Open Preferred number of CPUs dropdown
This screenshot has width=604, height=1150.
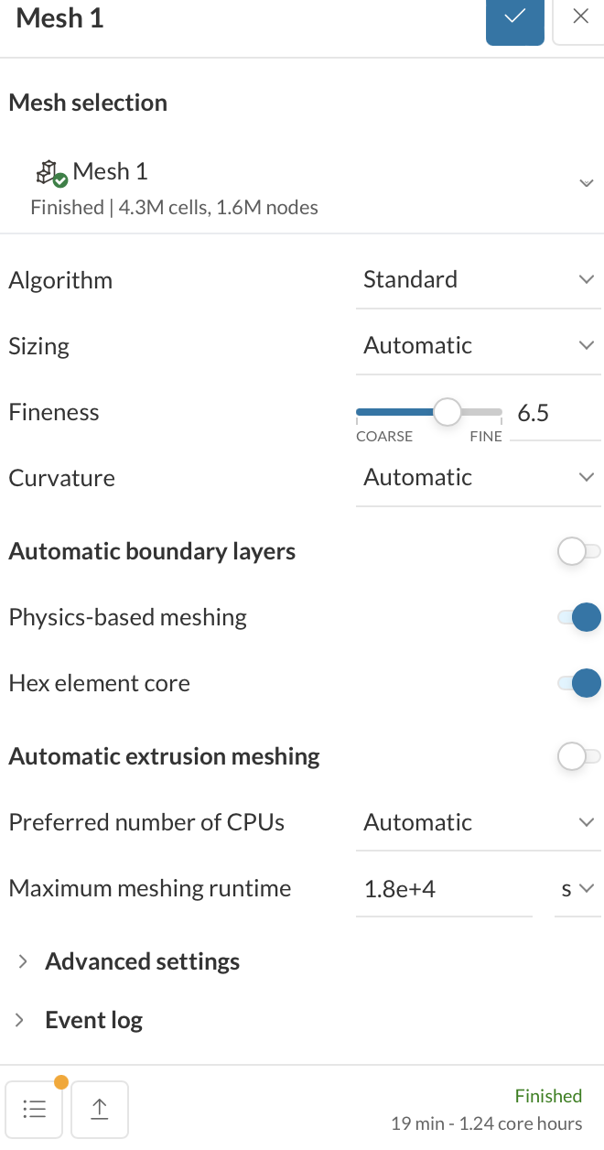[x=478, y=822]
